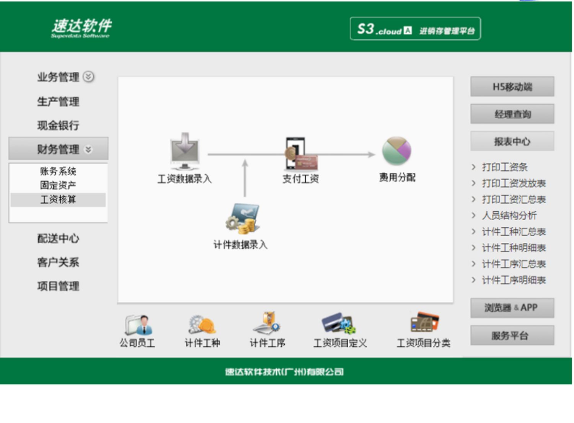
Task: Click the S3.cloud 进销存管理平台 badge
Action: click(x=415, y=29)
